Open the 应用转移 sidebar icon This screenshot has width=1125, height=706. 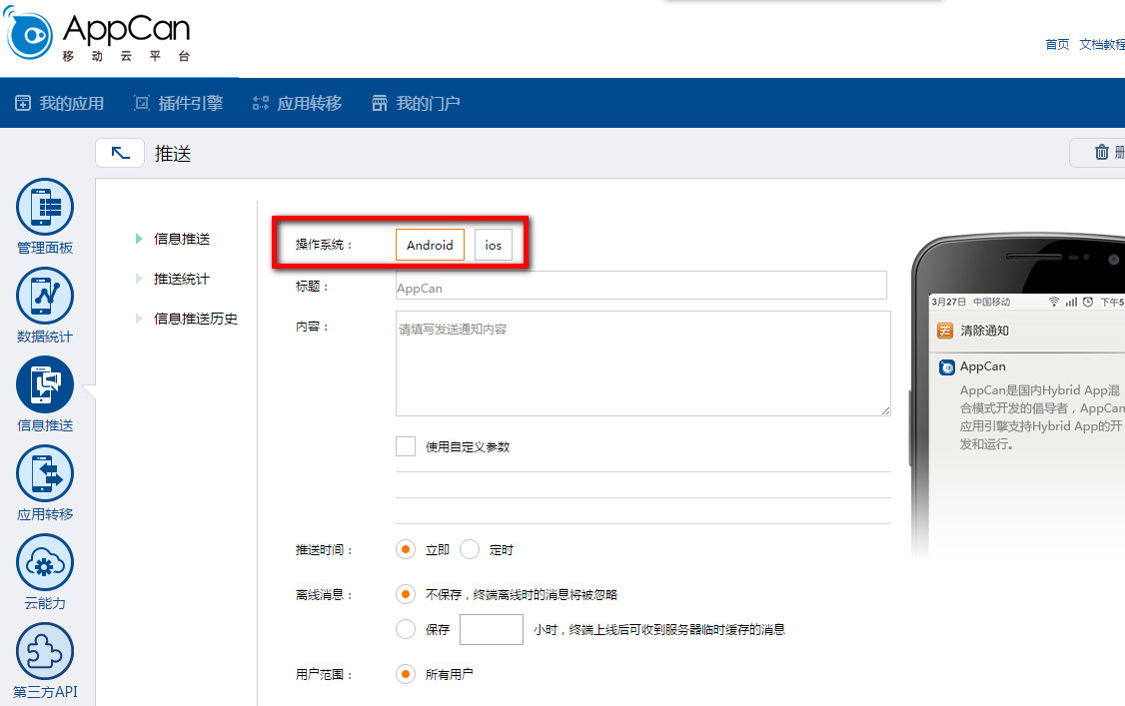45,473
